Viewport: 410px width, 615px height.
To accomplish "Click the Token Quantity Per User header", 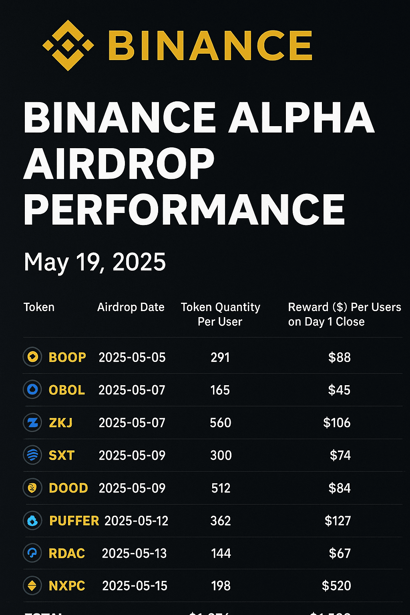I will [220, 314].
